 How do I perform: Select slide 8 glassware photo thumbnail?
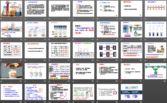pyautogui.click(x=11, y=29)
